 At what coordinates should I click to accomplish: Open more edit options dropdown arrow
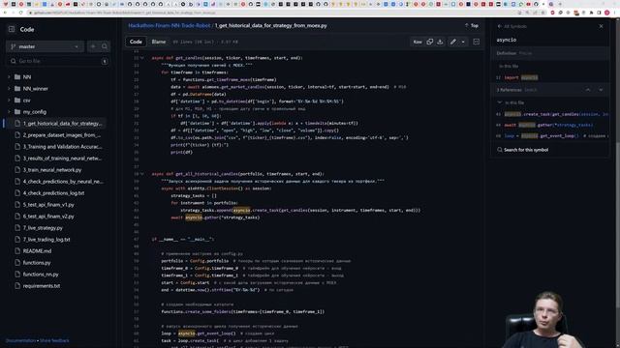pyautogui.click(x=463, y=42)
